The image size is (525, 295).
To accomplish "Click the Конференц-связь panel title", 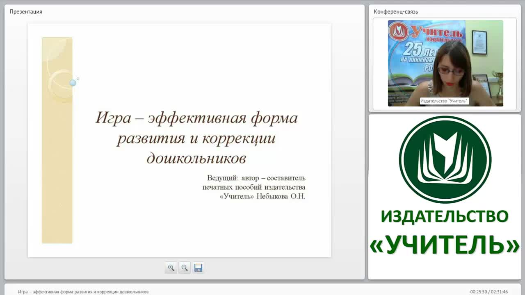I will click(x=396, y=11).
